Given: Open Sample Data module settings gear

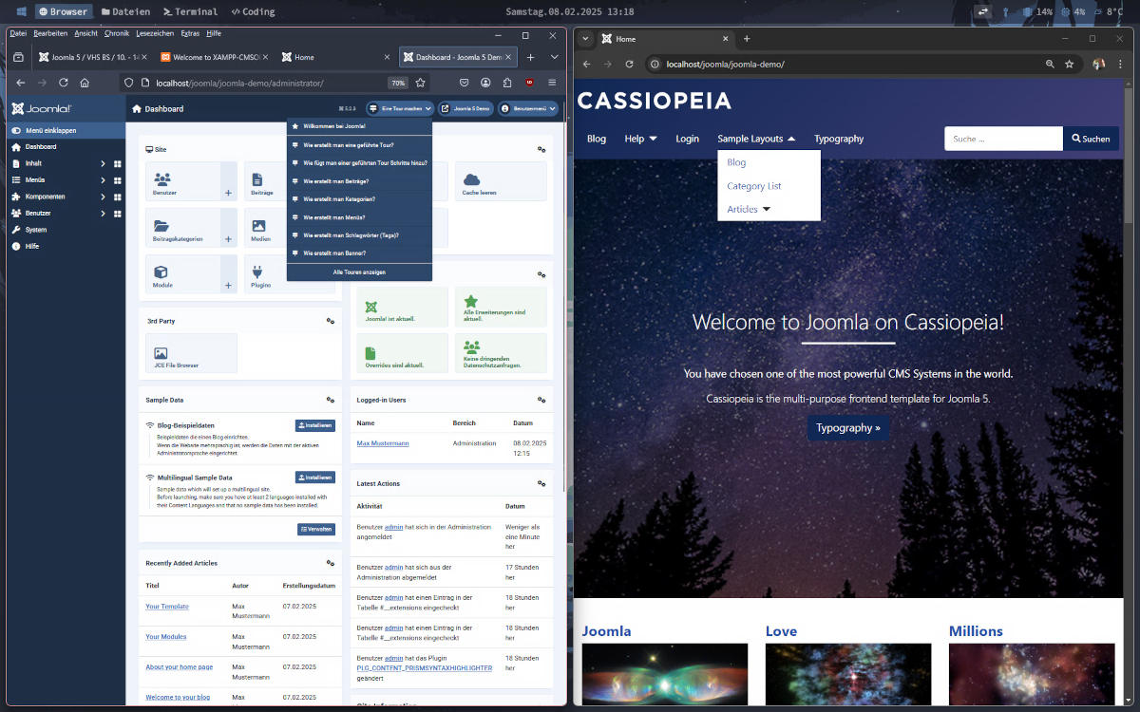Looking at the screenshot, I should (x=330, y=401).
